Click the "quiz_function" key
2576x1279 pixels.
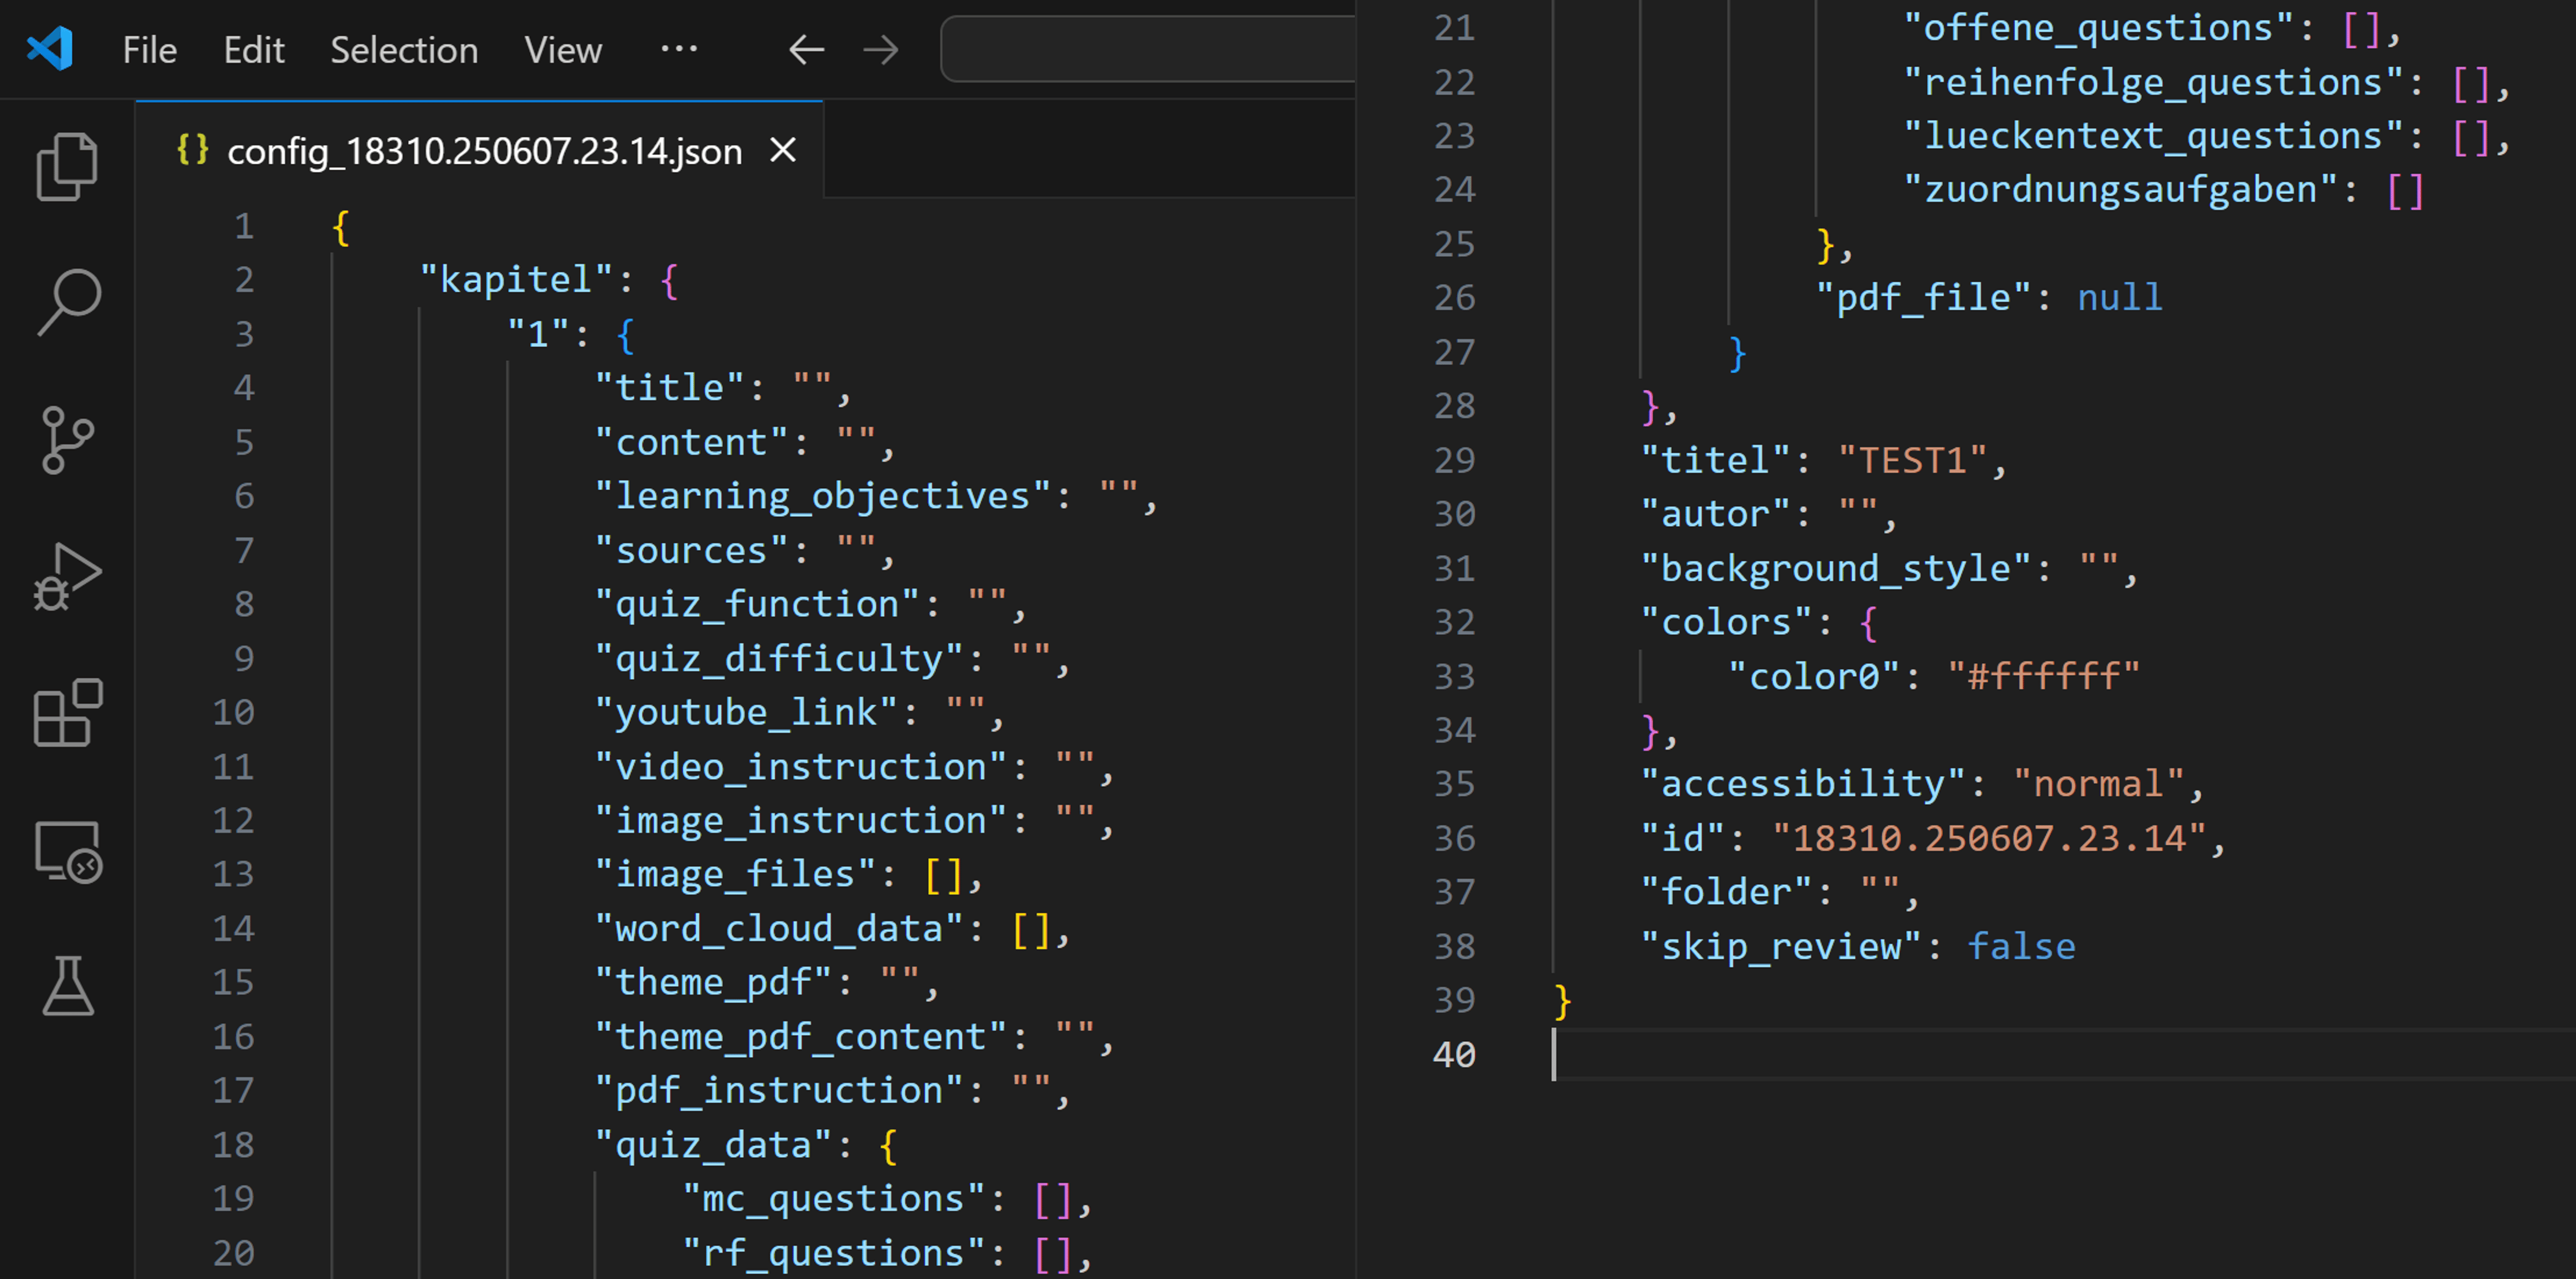[758, 604]
